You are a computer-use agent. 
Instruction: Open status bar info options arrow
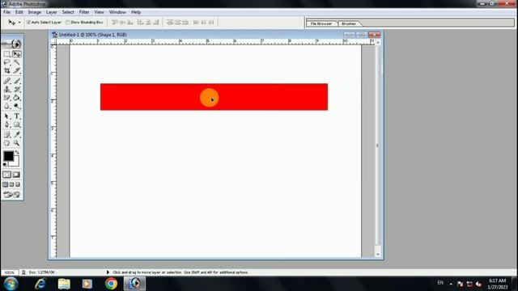(x=108, y=272)
